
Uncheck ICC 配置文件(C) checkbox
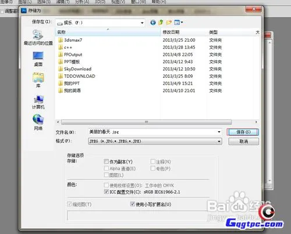(x=106, y=192)
